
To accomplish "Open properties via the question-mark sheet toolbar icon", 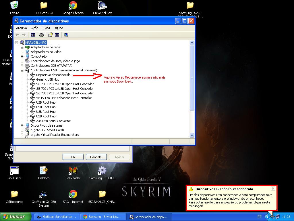I will click(51, 35).
